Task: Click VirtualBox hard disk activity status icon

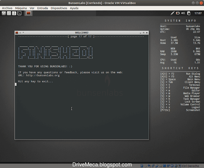Action: tap(142, 166)
